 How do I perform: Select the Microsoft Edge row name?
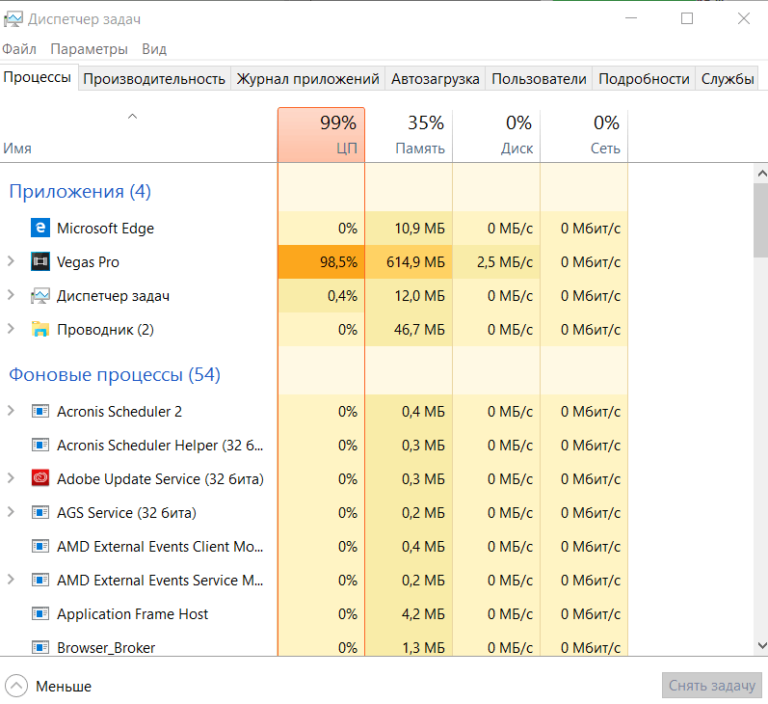[x=105, y=228]
